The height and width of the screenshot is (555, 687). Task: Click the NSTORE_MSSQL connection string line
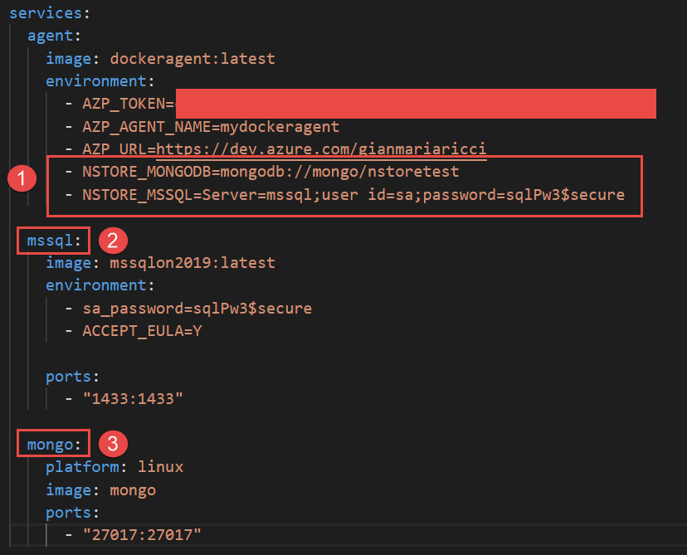click(x=353, y=195)
